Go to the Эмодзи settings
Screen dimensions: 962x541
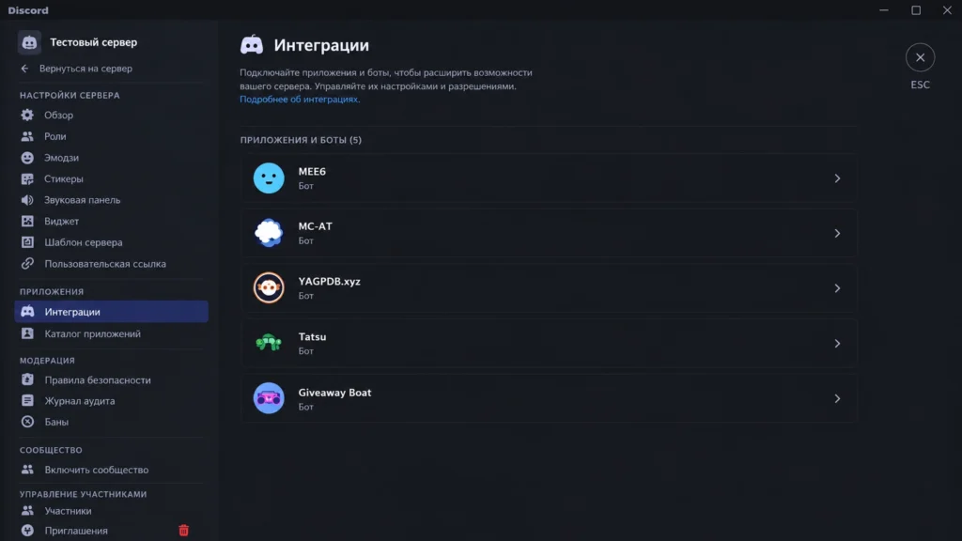coord(111,158)
